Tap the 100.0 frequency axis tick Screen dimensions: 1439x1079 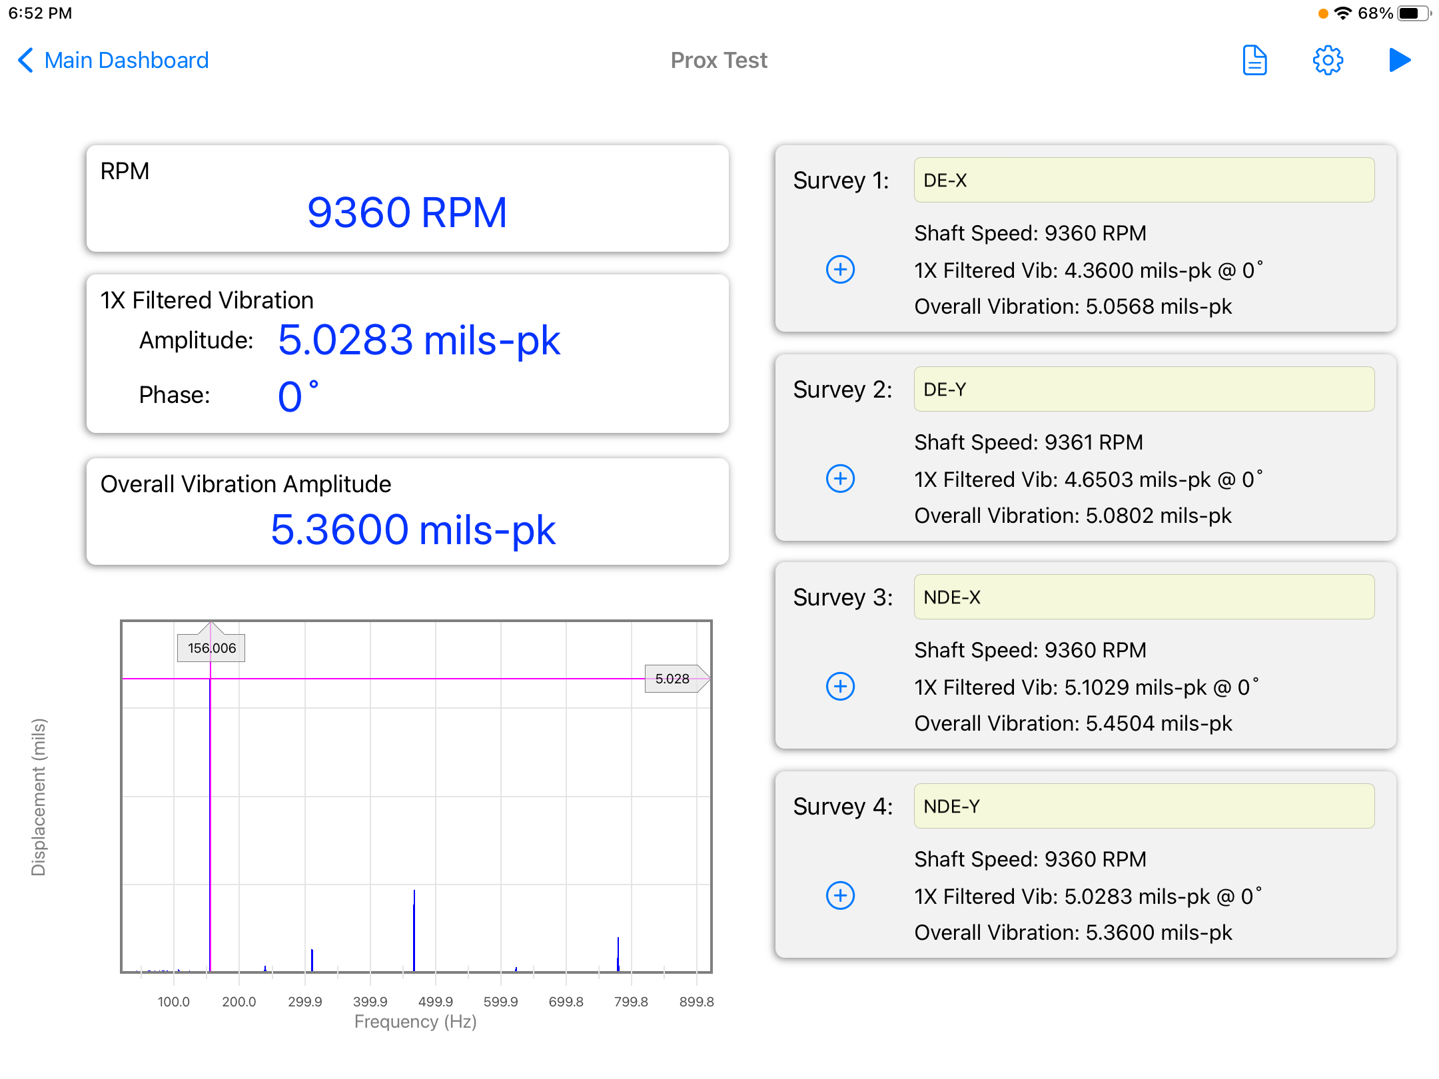pos(173,1002)
